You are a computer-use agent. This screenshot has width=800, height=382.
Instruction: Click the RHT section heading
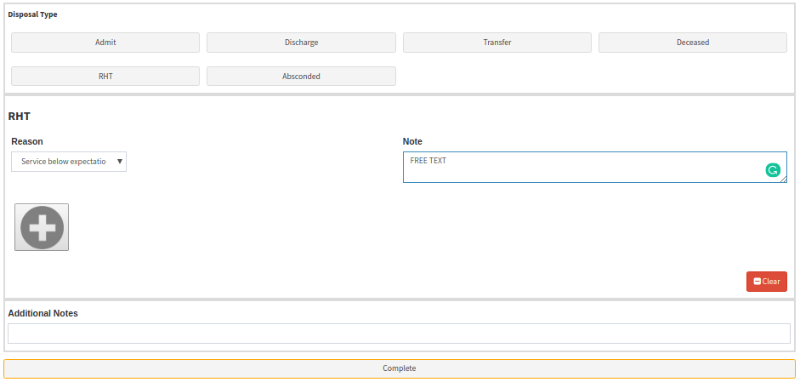click(x=20, y=116)
